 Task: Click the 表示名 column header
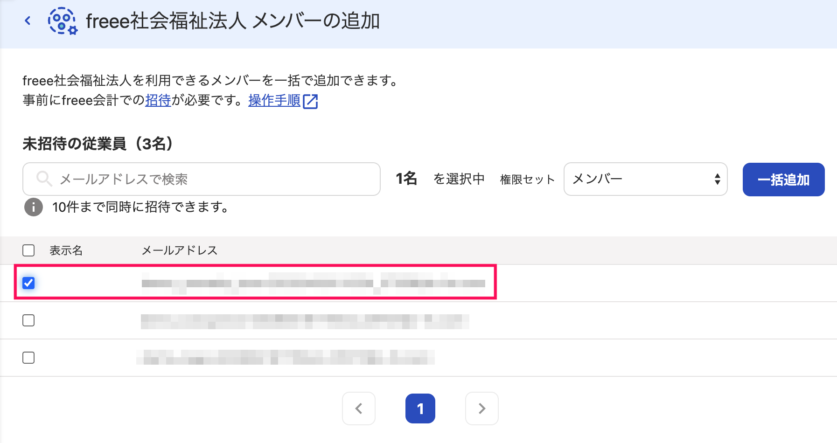pos(66,250)
